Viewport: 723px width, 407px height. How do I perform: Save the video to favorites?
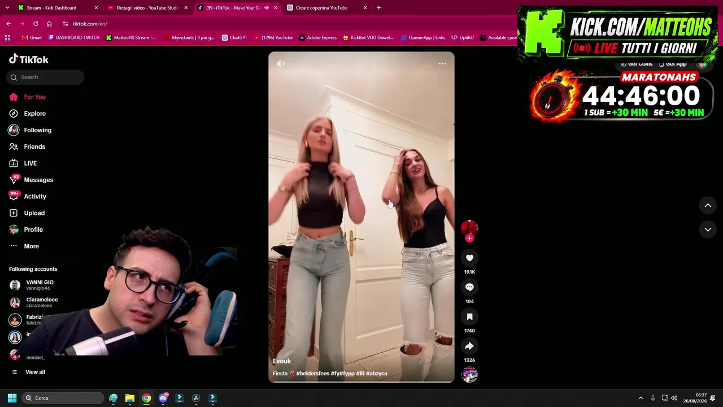[469, 317]
